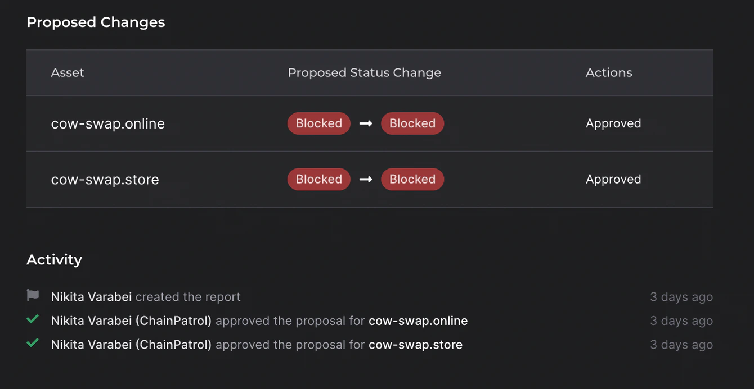Image resolution: width=754 pixels, height=389 pixels.
Task: Click the Proposed Status Change column header
Action: click(x=365, y=72)
